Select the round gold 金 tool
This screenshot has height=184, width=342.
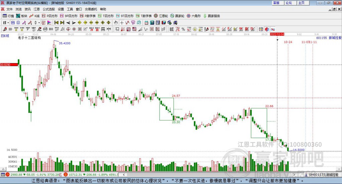pos(195,29)
